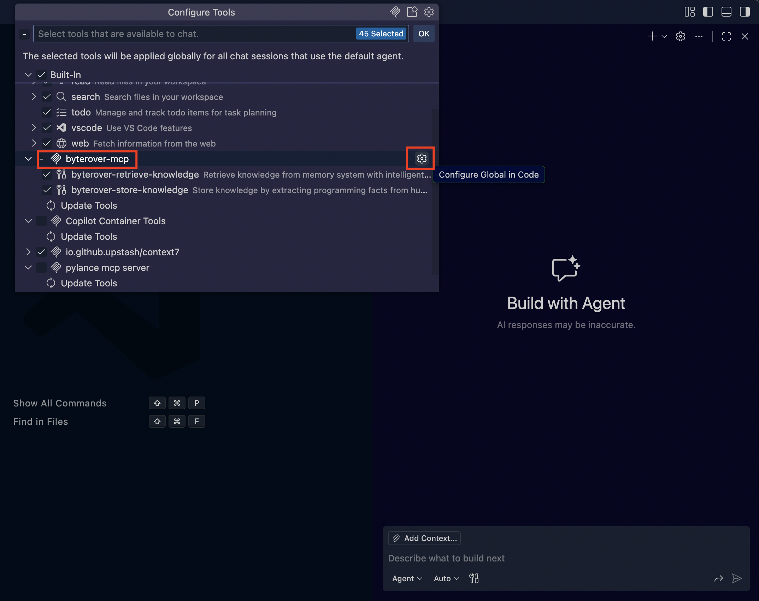The width and height of the screenshot is (759, 601).
Task: Open the Configure Tools icon in the chat input
Action: point(474,578)
